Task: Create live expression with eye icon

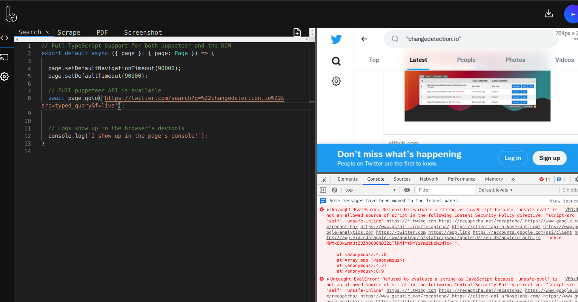Action: (407, 190)
